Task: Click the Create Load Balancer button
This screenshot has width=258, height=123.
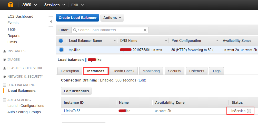Action: (78, 18)
